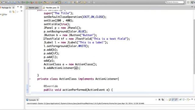The width and height of the screenshot is (195, 110).
Task: Click the Java perspective button
Action: tap(193, 2)
